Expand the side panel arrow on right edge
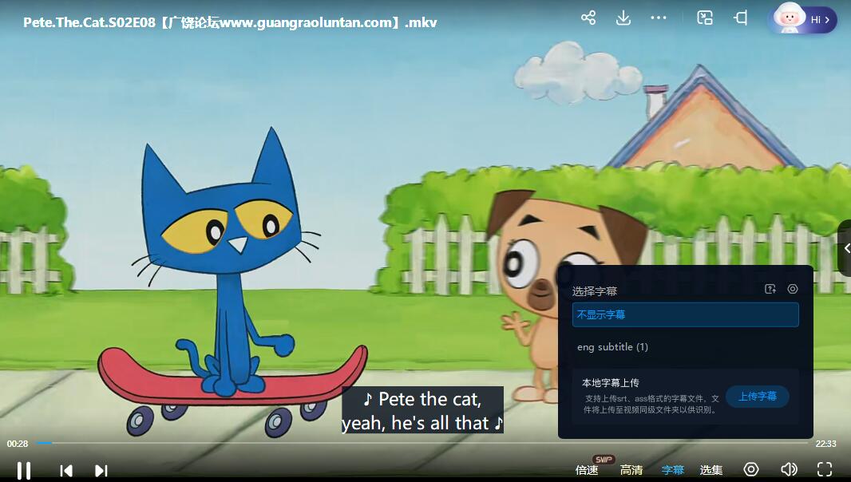 845,248
